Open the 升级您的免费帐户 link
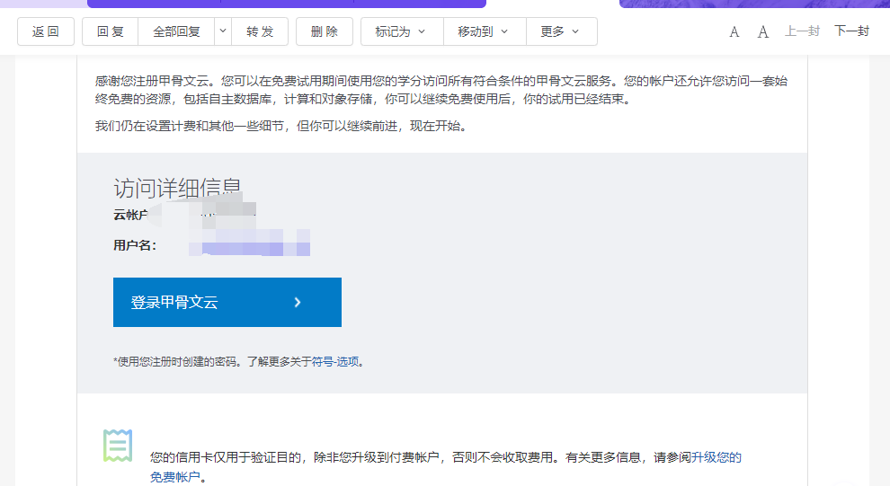This screenshot has width=890, height=486. (x=716, y=457)
